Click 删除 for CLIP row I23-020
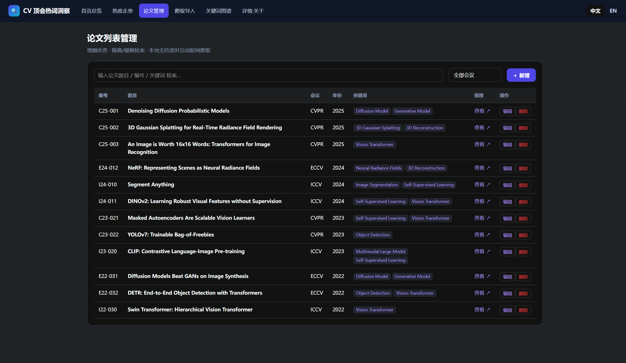The image size is (626, 363). 523,252
